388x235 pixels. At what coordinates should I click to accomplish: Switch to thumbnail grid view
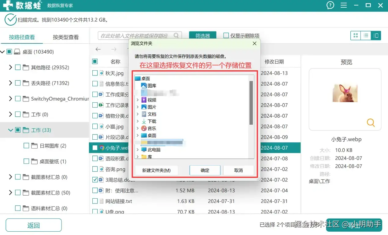(356, 36)
